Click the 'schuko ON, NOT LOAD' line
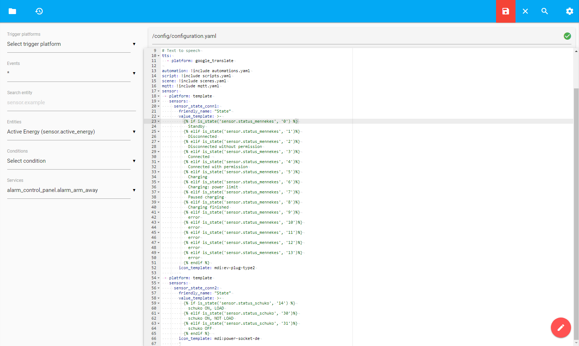579x346 pixels. pos(211,318)
